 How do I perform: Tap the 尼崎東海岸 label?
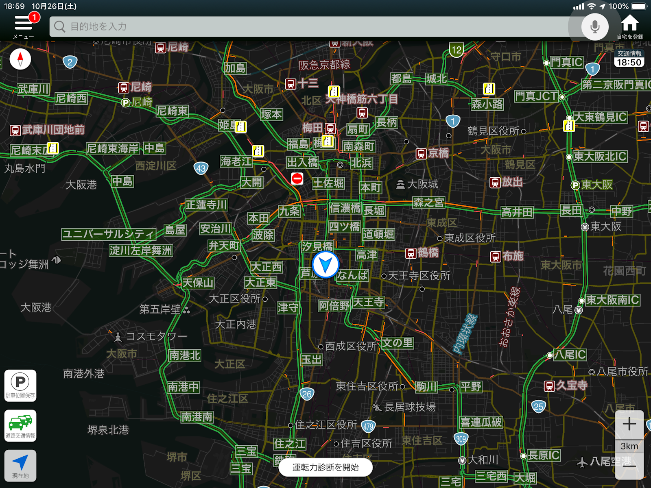[x=113, y=149]
